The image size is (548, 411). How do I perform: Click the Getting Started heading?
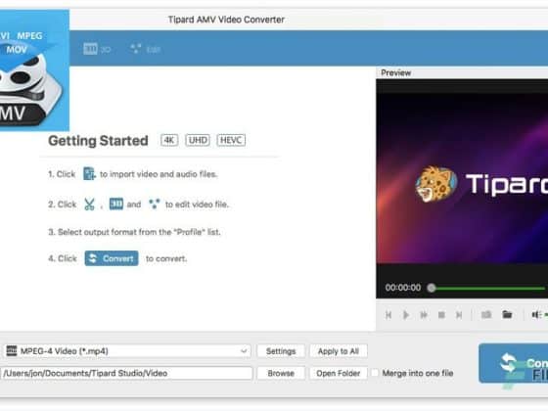98,141
